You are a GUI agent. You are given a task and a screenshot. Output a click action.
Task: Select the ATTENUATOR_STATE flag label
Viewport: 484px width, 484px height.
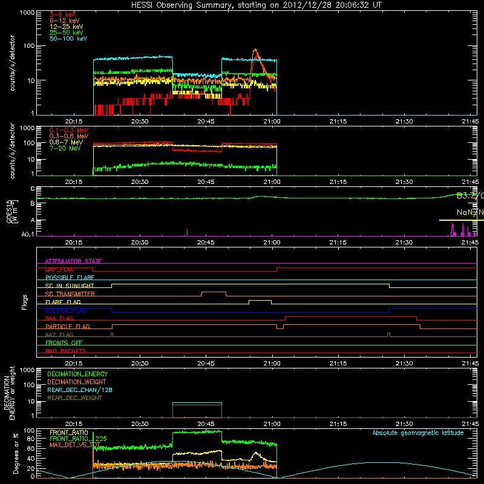point(73,261)
